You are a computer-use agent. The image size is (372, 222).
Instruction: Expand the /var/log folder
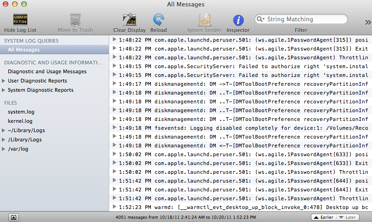3,149
